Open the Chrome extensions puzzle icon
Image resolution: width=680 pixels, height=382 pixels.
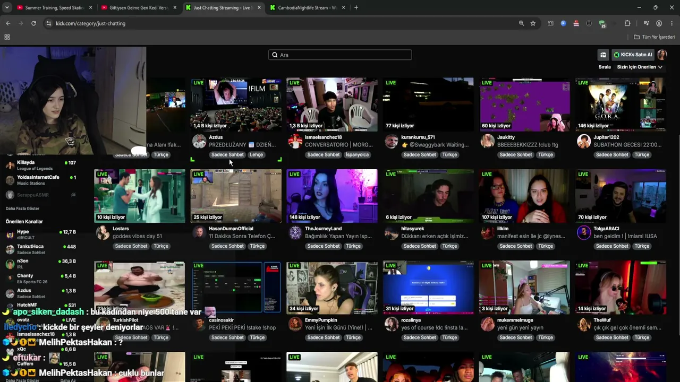click(x=627, y=23)
